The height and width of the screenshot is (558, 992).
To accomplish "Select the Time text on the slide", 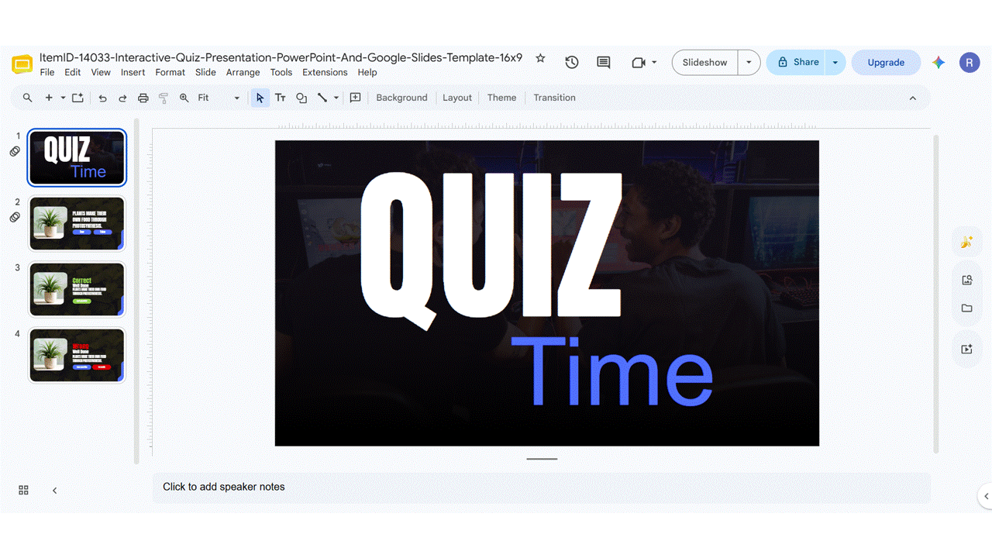I will 611,370.
